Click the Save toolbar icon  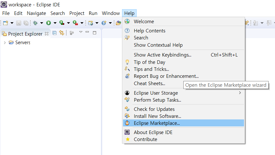[x=19, y=23]
